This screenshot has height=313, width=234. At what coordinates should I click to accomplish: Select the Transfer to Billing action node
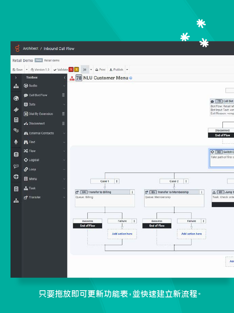pos(105,198)
